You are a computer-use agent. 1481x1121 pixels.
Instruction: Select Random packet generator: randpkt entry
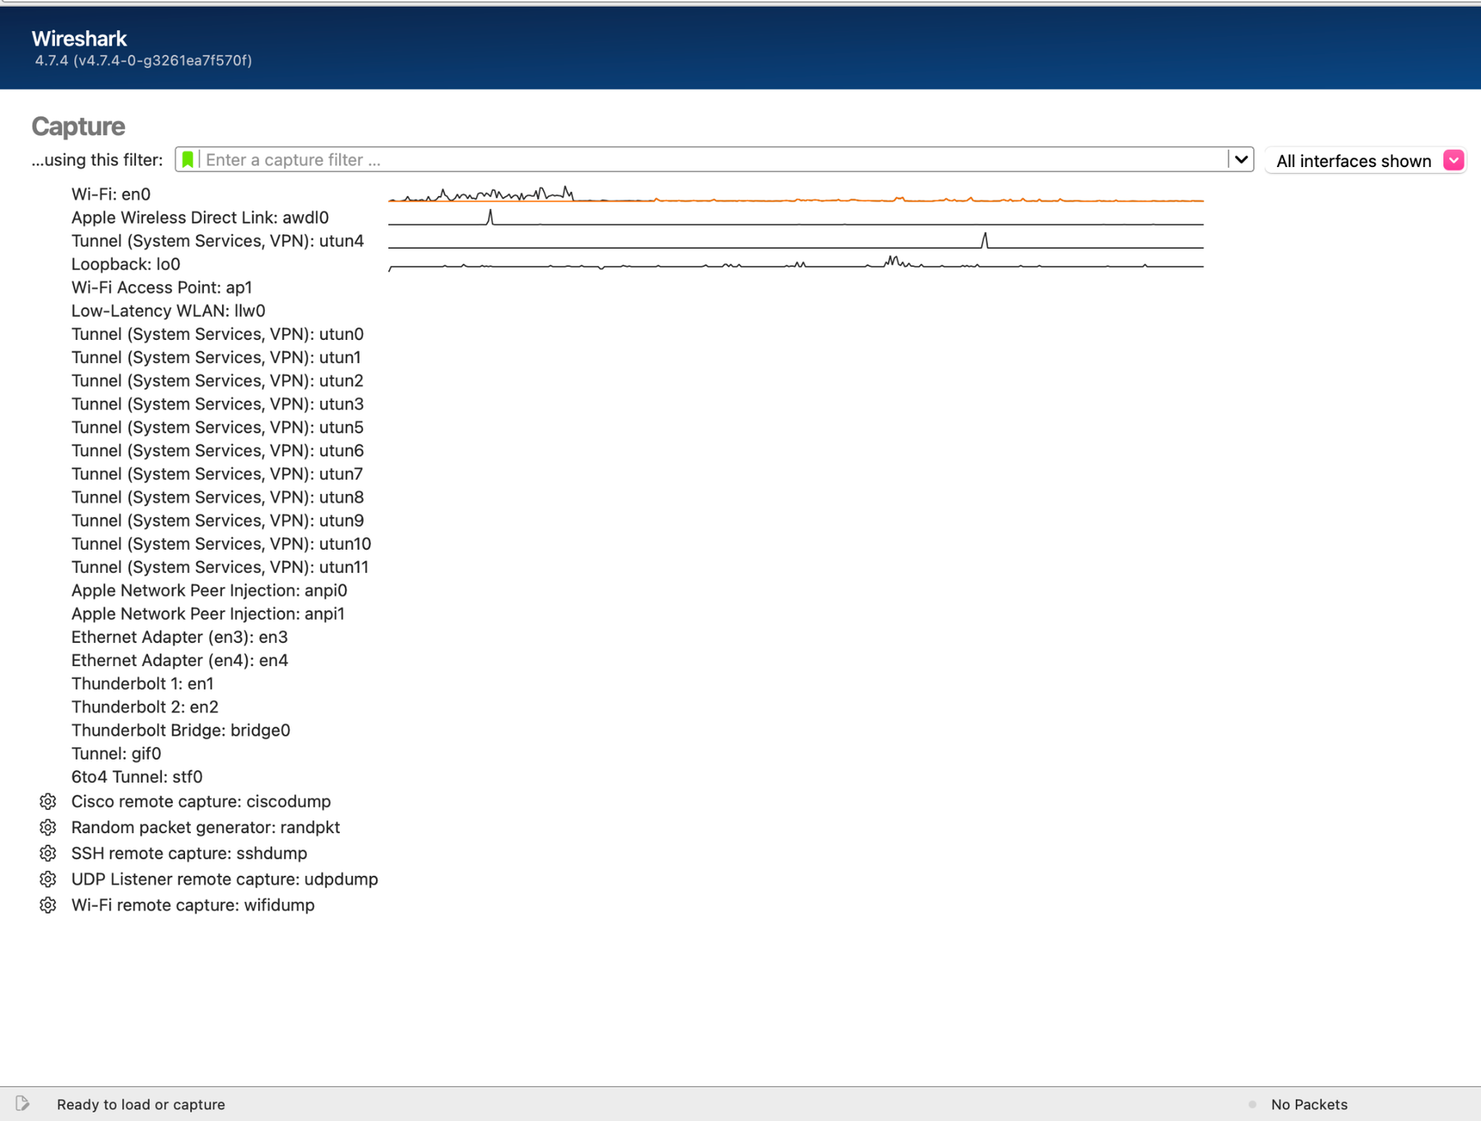(206, 827)
